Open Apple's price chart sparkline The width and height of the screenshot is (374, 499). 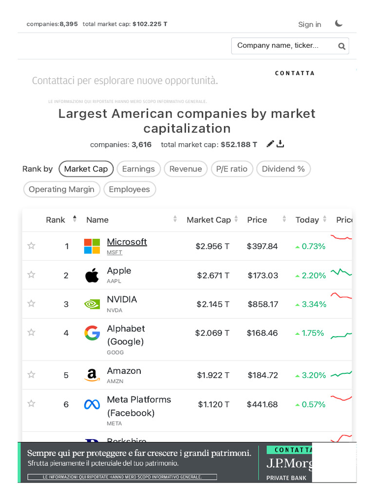341,272
